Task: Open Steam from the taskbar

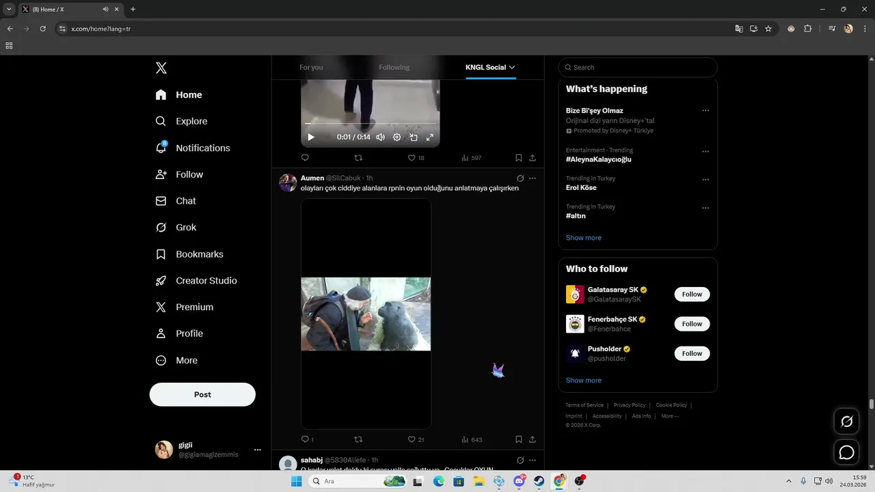Action: 539,481
